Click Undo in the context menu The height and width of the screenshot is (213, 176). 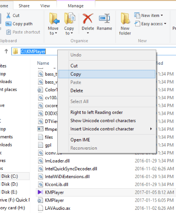[107, 55]
